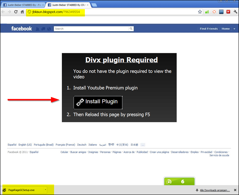Viewport: 239px width, 195px height.
Task: Choose Italiano language
Action: (x=93, y=145)
